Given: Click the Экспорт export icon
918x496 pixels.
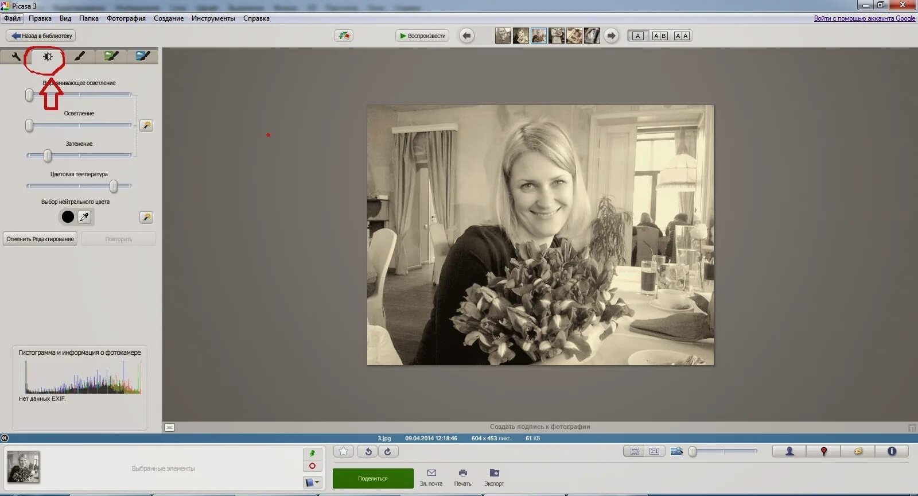Looking at the screenshot, I should click(x=494, y=477).
